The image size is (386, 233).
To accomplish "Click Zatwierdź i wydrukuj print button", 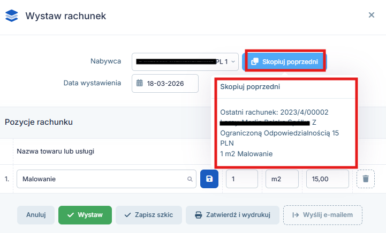I will tap(232, 215).
